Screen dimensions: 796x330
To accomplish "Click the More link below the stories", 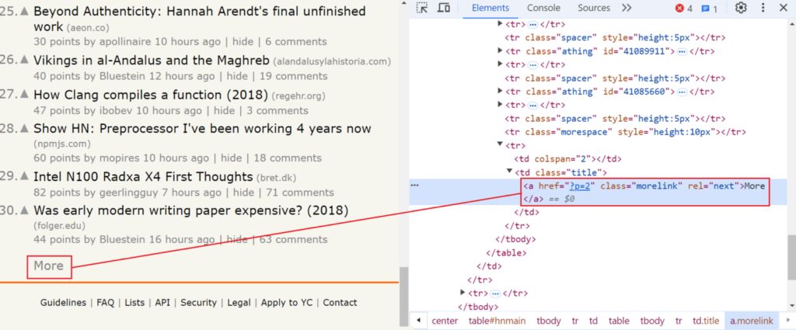I will click(48, 266).
